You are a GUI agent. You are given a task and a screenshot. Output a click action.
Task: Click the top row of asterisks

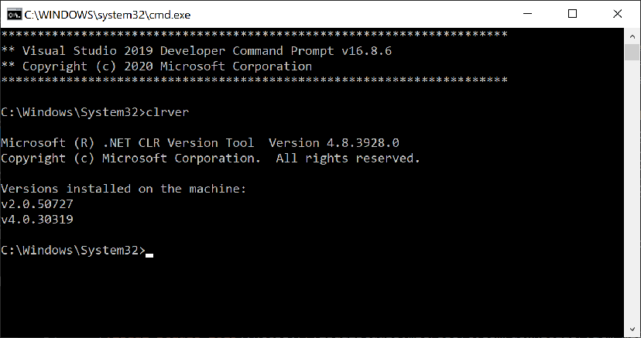tap(254, 36)
